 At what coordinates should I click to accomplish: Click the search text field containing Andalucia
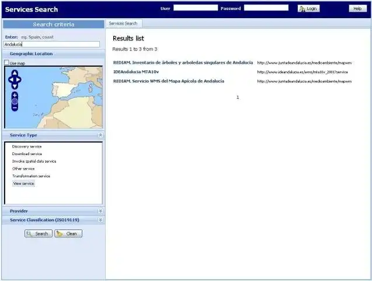pyautogui.click(x=52, y=44)
